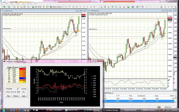Expand the New Chart dropdown arrow

6,7
